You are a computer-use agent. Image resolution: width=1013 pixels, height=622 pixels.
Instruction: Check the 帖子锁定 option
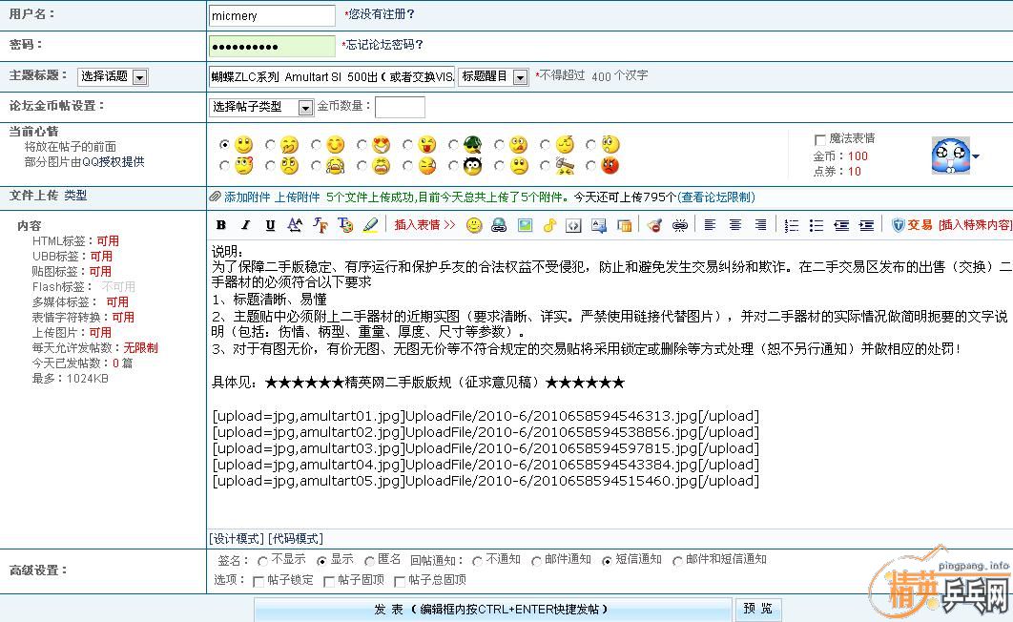click(x=258, y=580)
